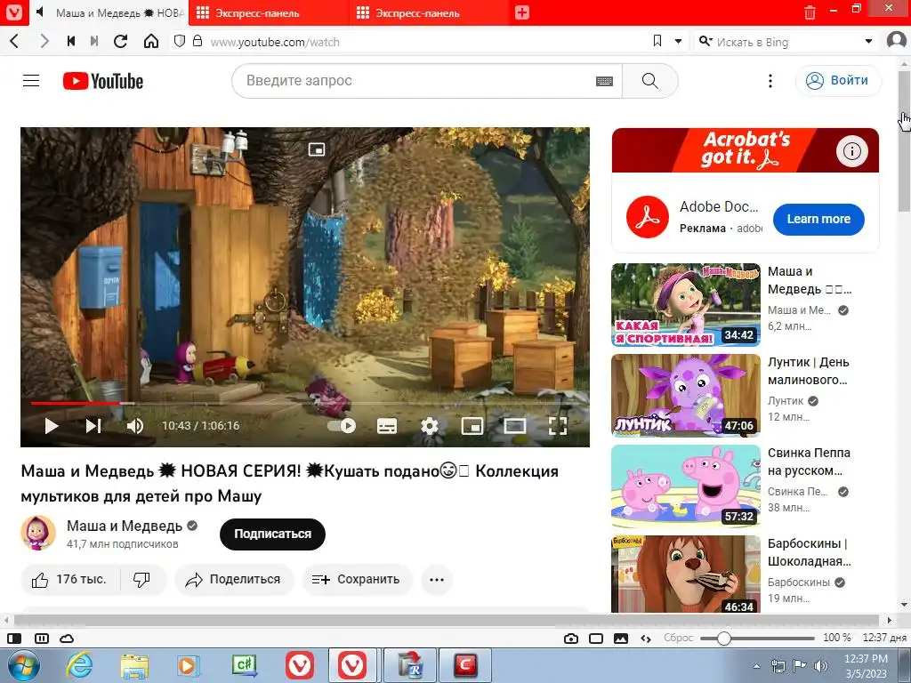Screen dimensions: 911x683
Task: Open the Vivaldi profile avatar
Action: tap(897, 41)
